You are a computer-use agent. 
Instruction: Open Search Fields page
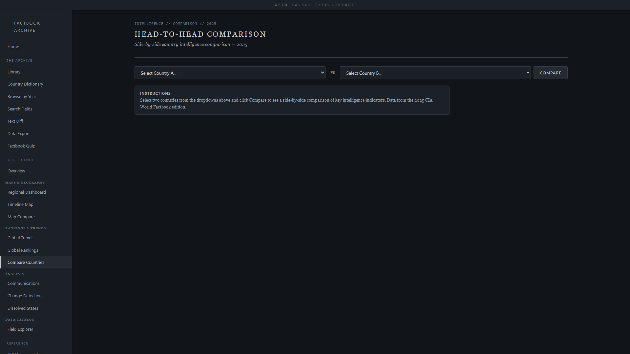click(20, 109)
